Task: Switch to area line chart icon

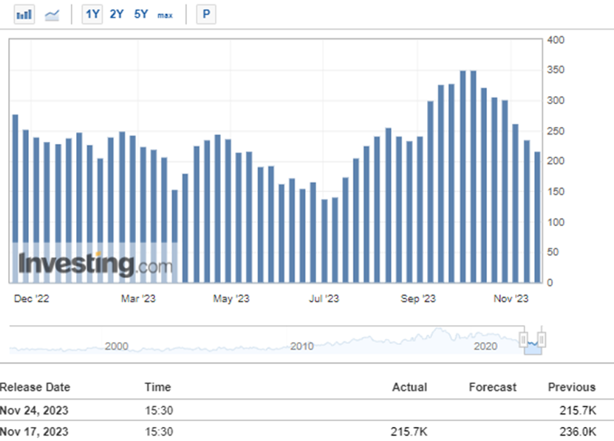Action: coord(52,15)
